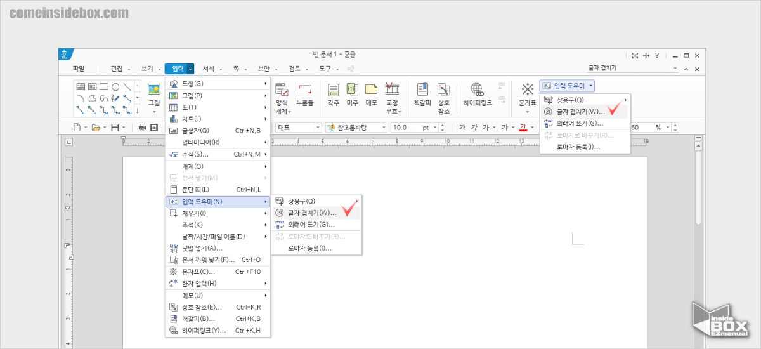Image resolution: width=761 pixels, height=349 pixels.
Task: Choose 수식(S)... in the 입력 menu
Action: pos(218,154)
